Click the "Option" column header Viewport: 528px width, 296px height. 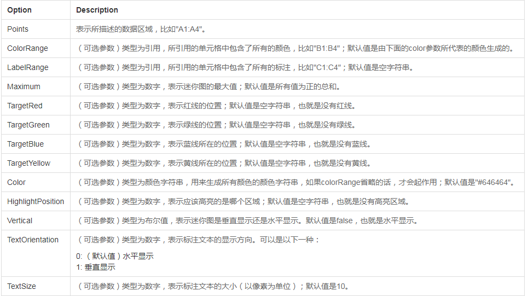tap(36, 10)
